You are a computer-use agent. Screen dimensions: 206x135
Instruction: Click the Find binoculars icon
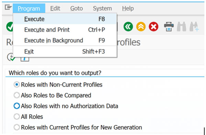click(181, 27)
